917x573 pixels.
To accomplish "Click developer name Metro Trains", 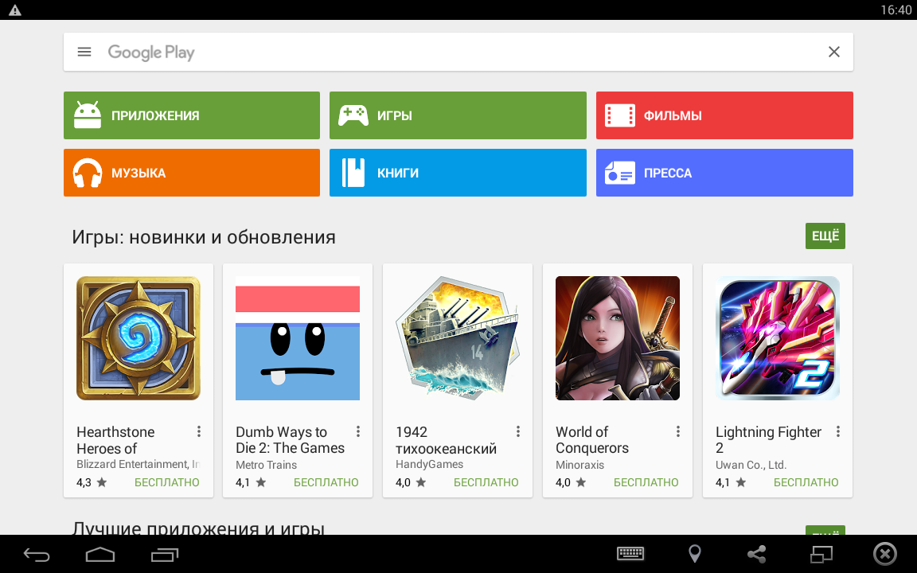I will point(266,465).
